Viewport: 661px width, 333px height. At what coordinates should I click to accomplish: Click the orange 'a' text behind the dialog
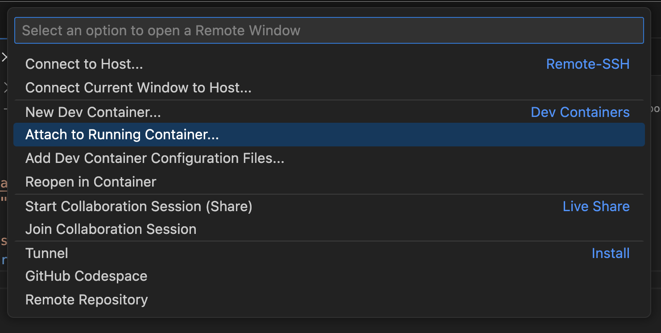tap(4, 183)
